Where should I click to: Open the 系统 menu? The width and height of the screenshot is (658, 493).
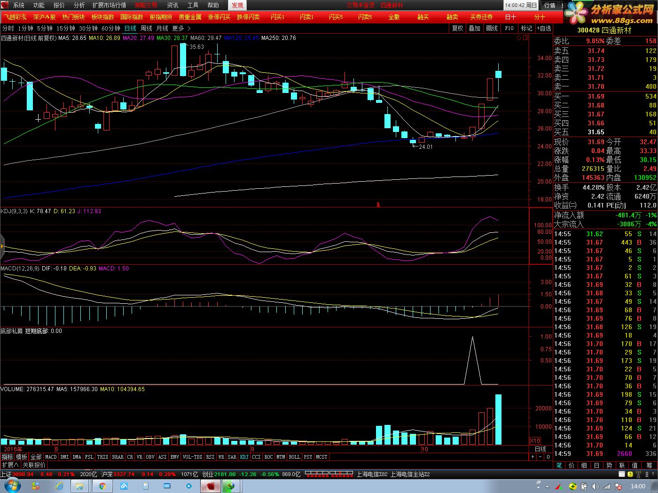[x=18, y=5]
